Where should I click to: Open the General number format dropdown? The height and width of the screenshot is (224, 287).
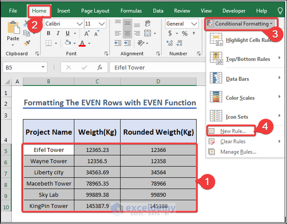click(194, 24)
